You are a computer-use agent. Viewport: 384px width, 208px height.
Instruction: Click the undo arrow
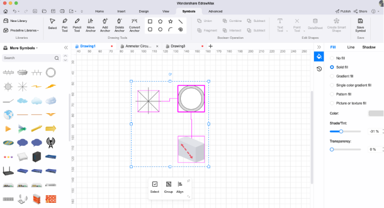click(x=15, y=11)
